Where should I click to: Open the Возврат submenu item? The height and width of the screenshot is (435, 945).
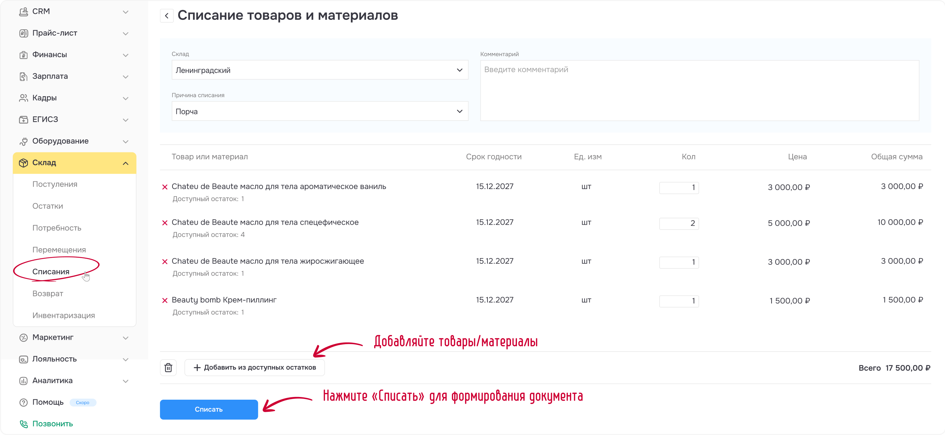(48, 294)
